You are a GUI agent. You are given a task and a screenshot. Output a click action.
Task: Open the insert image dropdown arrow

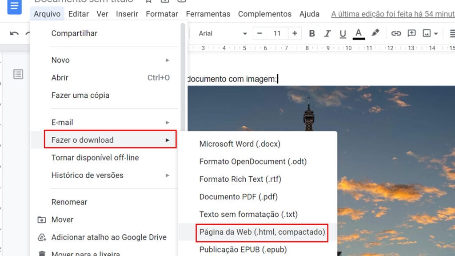pos(436,34)
